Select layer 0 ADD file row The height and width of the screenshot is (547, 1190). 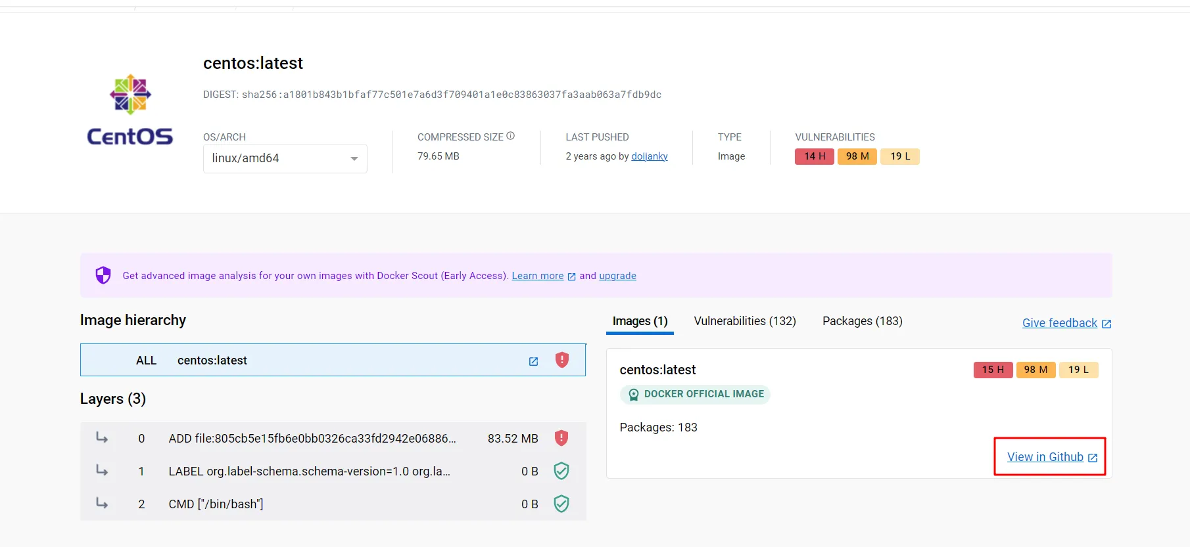point(333,439)
